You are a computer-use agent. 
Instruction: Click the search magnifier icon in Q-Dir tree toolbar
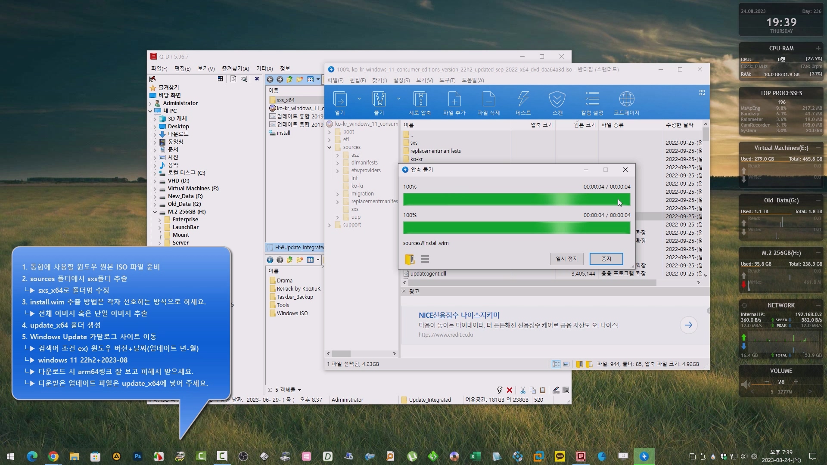coord(244,79)
